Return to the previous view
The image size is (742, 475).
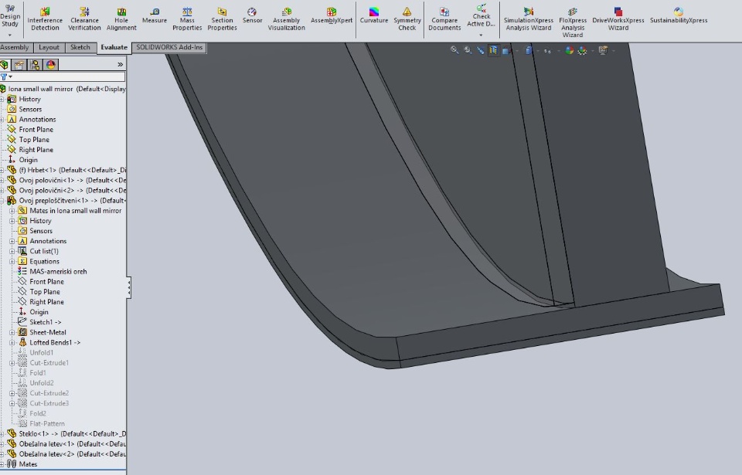(480, 49)
